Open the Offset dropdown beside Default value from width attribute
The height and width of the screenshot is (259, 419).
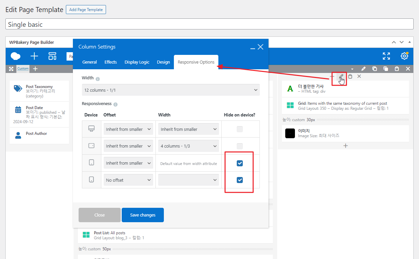128,163
